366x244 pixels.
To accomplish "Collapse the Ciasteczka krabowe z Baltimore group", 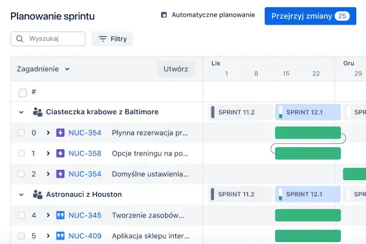I will coord(21,112).
